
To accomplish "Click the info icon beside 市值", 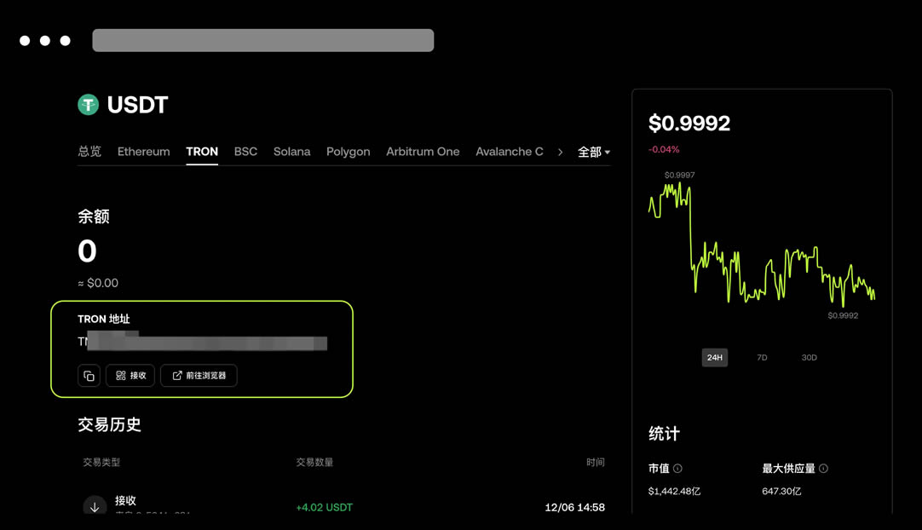I will (677, 469).
